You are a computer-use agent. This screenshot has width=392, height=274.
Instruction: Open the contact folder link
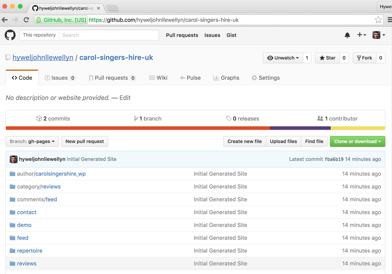pyautogui.click(x=27, y=212)
